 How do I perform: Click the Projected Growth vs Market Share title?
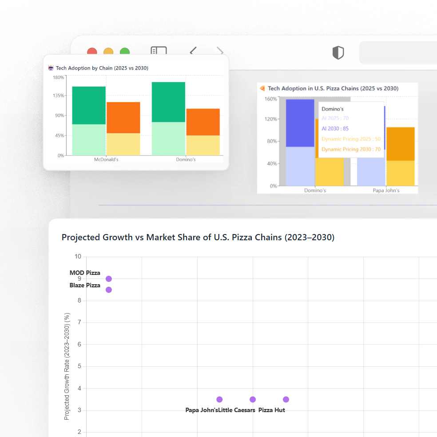[x=198, y=238]
